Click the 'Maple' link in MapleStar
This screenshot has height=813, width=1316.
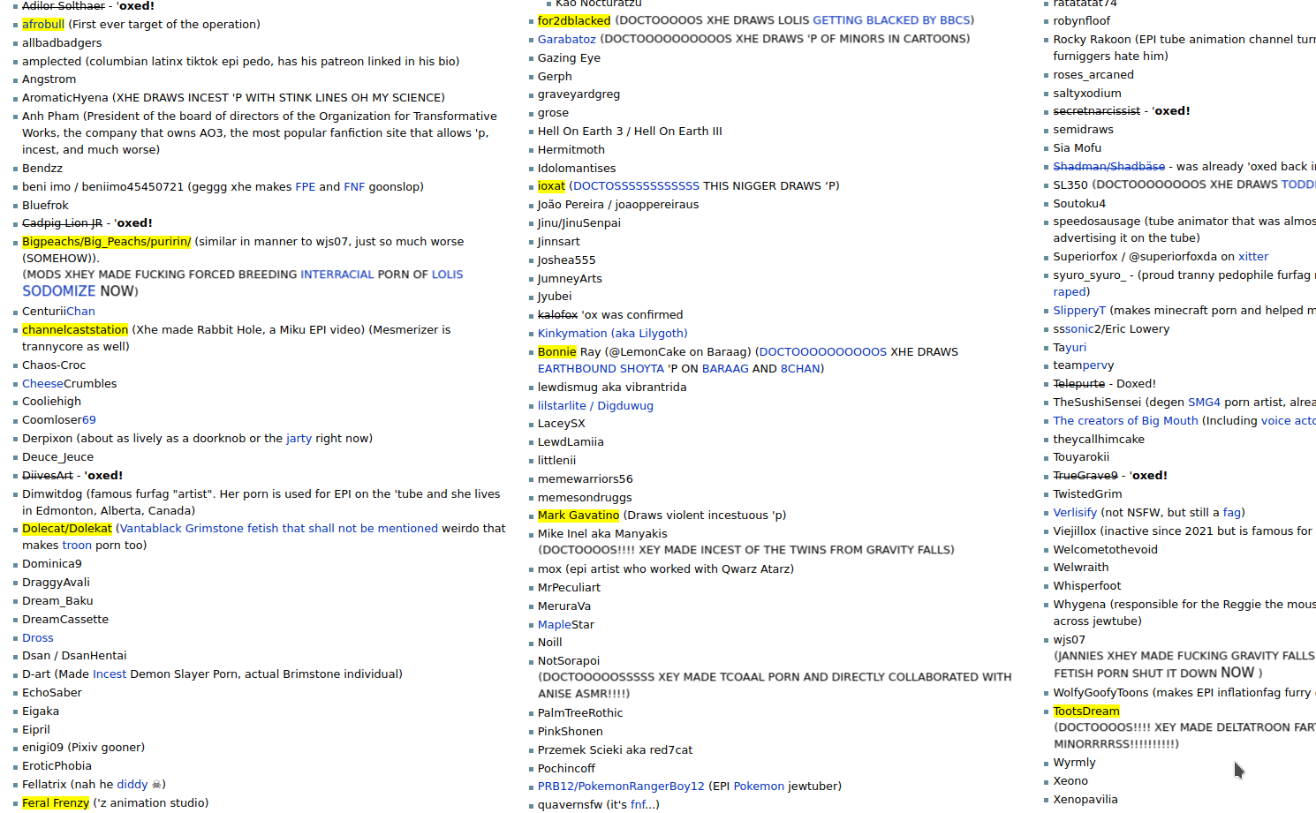[555, 624]
